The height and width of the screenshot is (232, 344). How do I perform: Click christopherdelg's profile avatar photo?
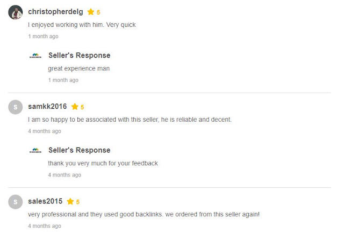pos(16,12)
